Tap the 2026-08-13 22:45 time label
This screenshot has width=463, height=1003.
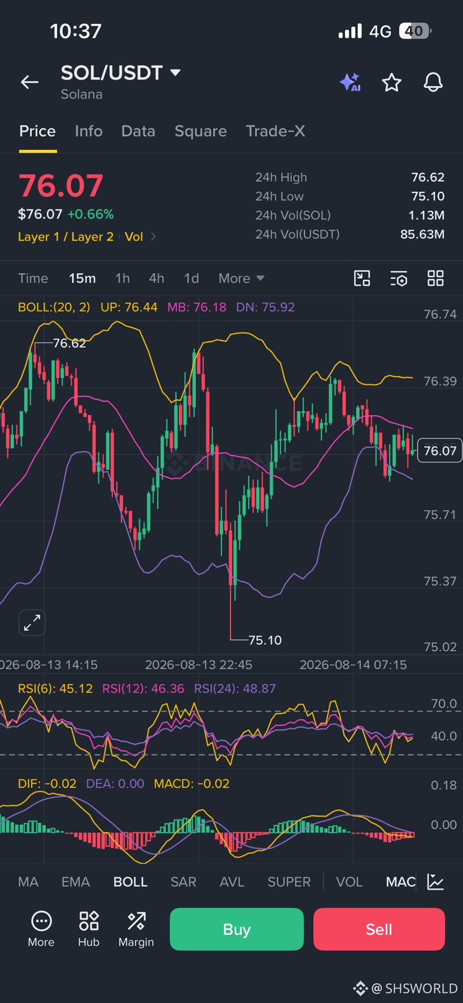click(x=199, y=665)
